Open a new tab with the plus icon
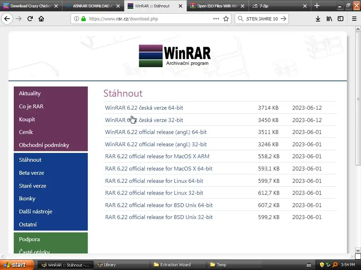 click(317, 6)
